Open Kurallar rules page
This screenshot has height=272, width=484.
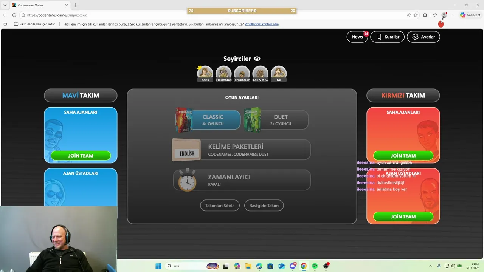click(x=388, y=37)
